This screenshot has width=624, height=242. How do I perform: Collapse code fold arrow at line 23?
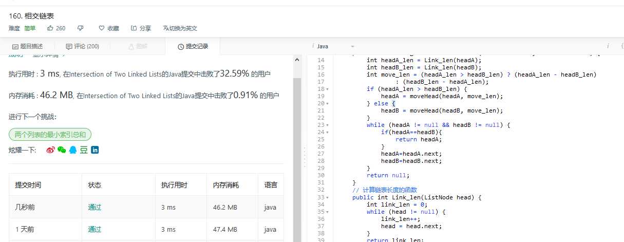[x=328, y=125]
